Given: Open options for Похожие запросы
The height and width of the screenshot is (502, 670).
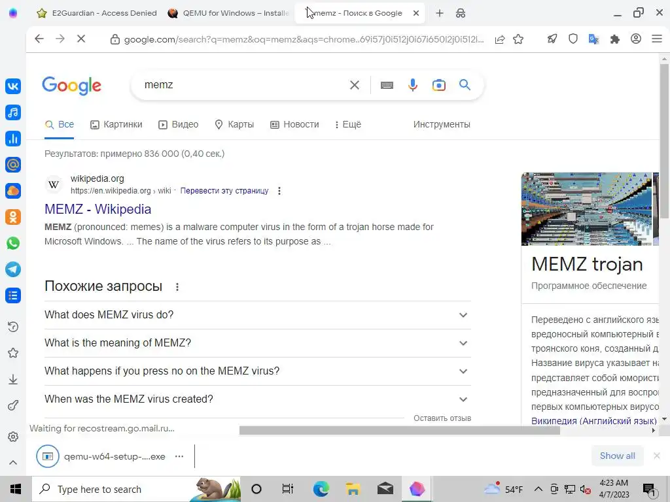Looking at the screenshot, I should point(177,287).
